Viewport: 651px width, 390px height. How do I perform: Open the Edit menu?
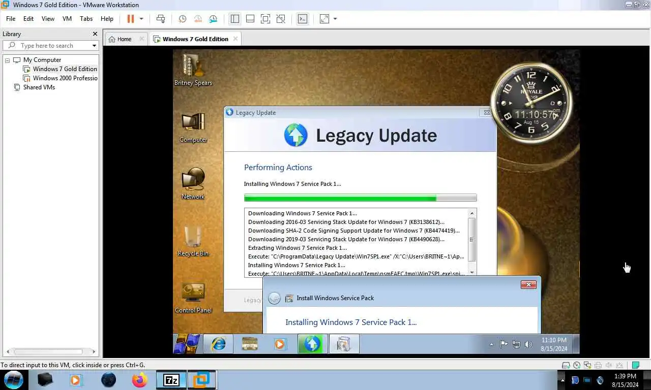pyautogui.click(x=28, y=19)
